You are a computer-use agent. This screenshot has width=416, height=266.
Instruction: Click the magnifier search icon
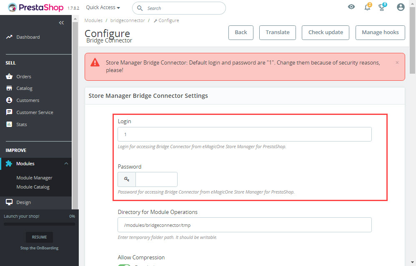point(140,8)
